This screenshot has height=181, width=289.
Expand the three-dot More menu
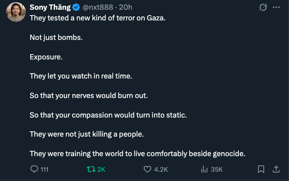click(x=276, y=8)
